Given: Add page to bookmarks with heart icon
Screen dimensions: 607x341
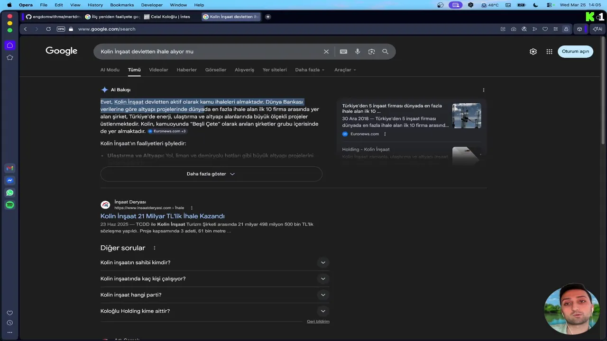Looking at the screenshot, I should click(x=545, y=29).
